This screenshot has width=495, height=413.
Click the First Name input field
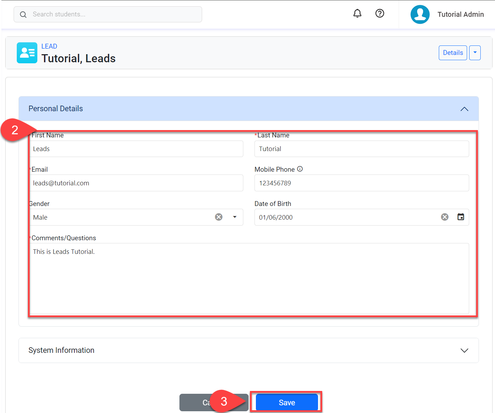[x=136, y=149]
